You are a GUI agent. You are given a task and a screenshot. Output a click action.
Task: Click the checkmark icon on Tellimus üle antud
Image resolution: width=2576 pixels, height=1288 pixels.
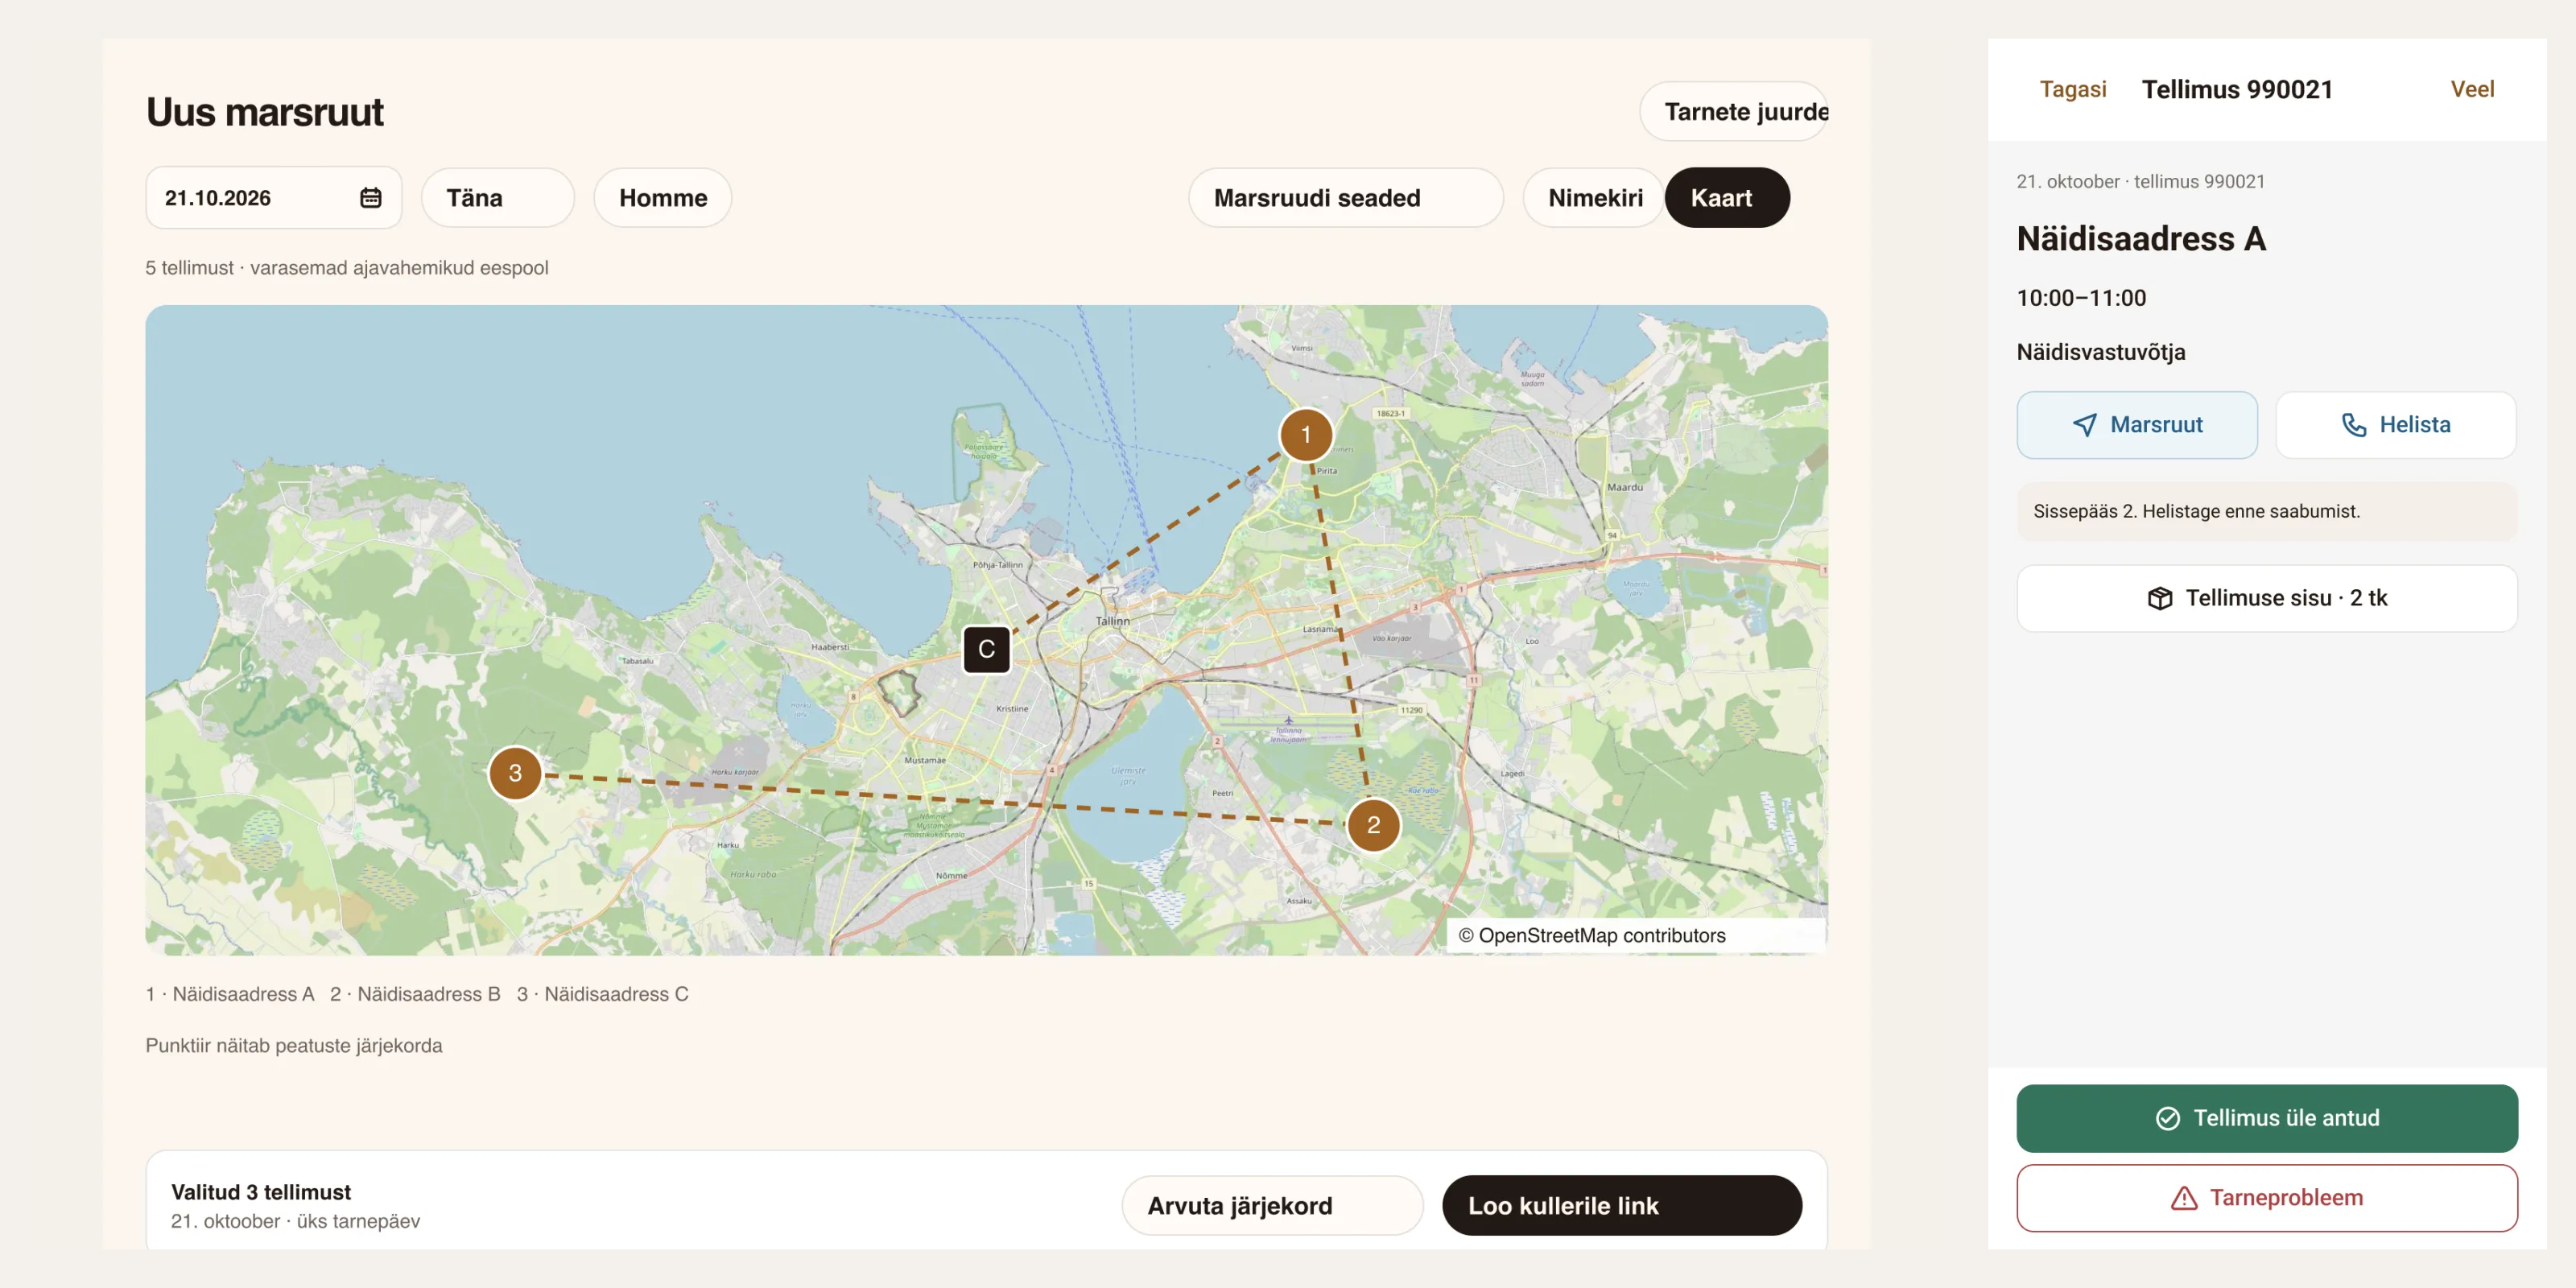2167,1118
